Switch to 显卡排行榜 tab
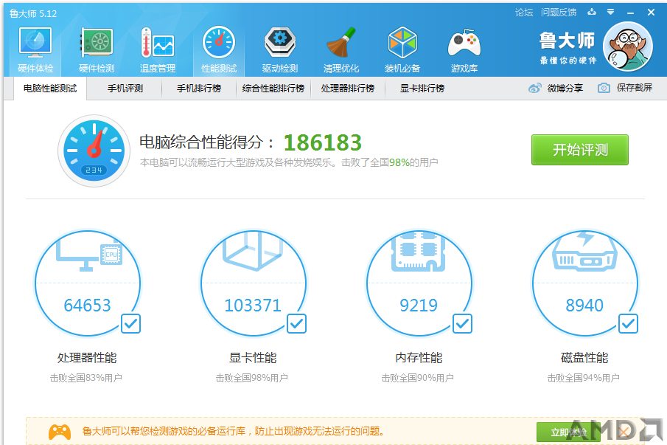 [x=422, y=89]
